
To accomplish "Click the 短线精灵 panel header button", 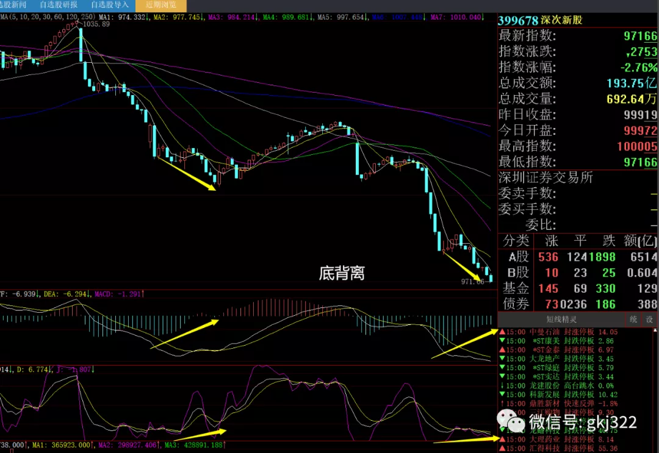I will pyautogui.click(x=561, y=319).
